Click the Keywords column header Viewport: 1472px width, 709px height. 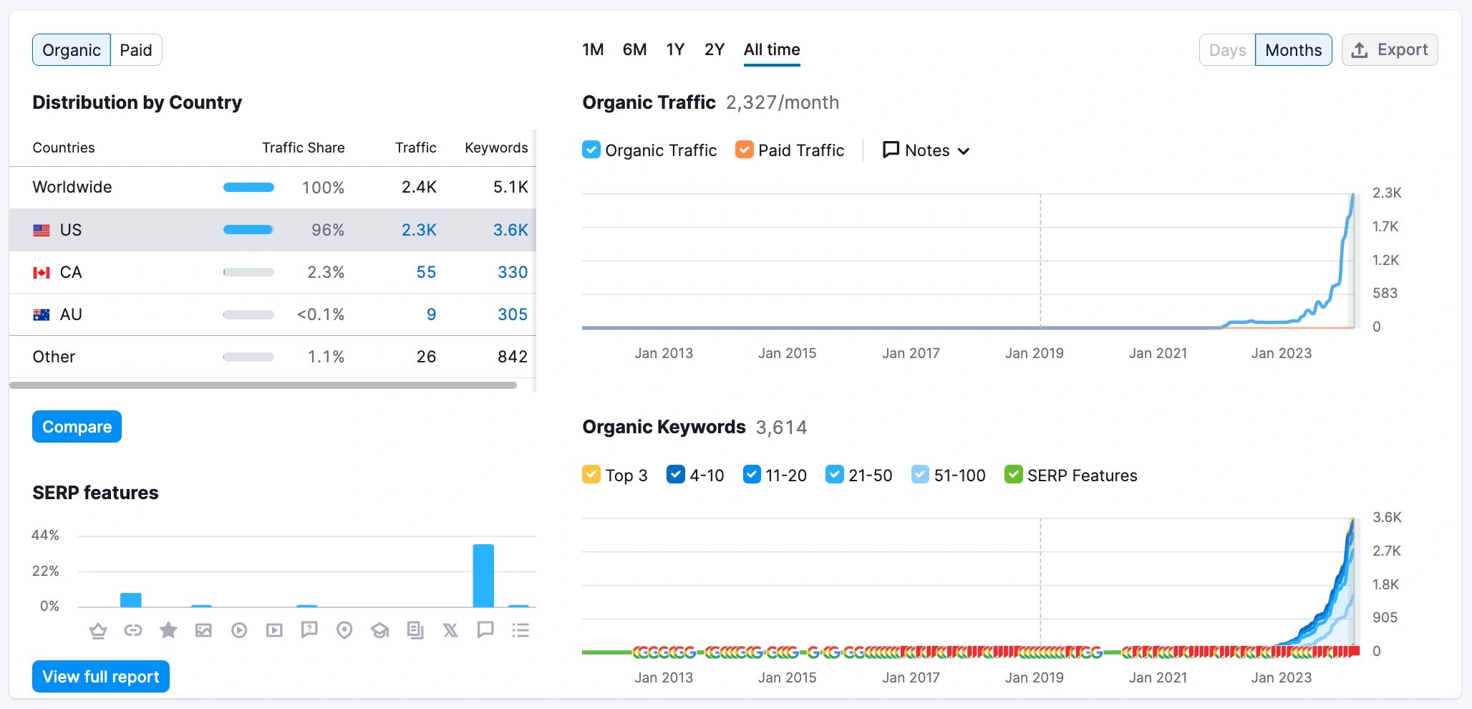tap(496, 148)
